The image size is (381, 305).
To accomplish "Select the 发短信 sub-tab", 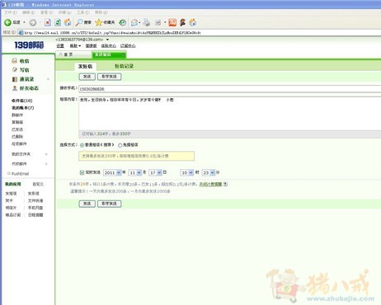I will coord(85,66).
